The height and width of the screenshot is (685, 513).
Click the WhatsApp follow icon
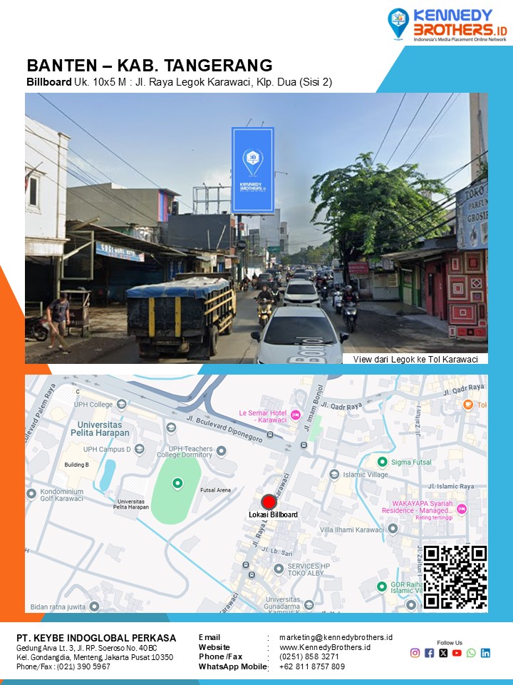click(471, 653)
